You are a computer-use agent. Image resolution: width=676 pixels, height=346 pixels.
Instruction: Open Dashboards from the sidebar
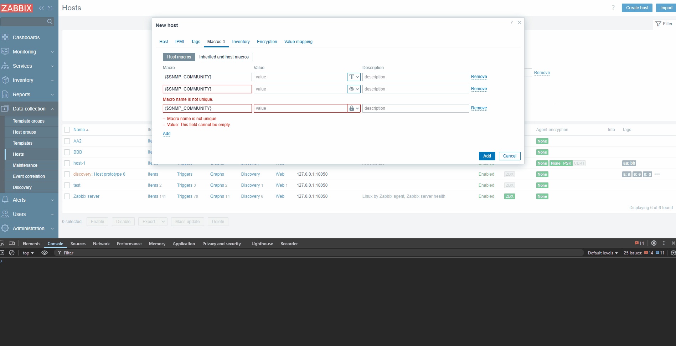[x=26, y=37]
